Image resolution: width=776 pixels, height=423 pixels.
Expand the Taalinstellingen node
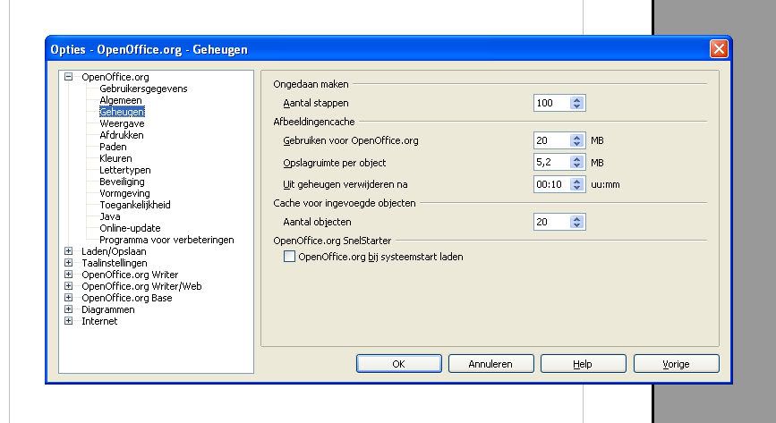tap(68, 263)
